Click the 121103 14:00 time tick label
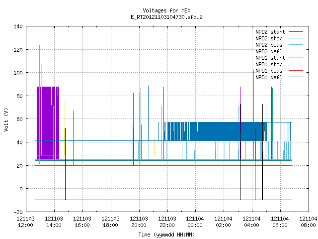The width and height of the screenshot is (318, 239). [x=54, y=222]
